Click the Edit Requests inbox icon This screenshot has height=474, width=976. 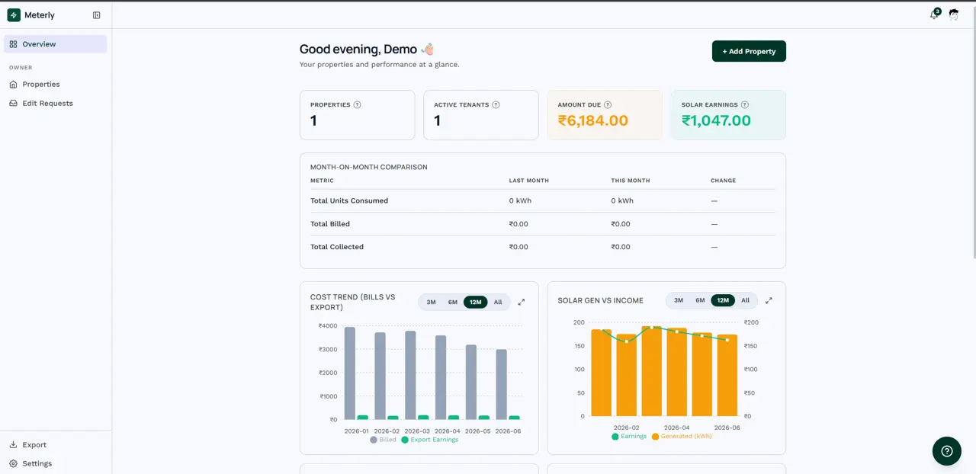(x=13, y=104)
